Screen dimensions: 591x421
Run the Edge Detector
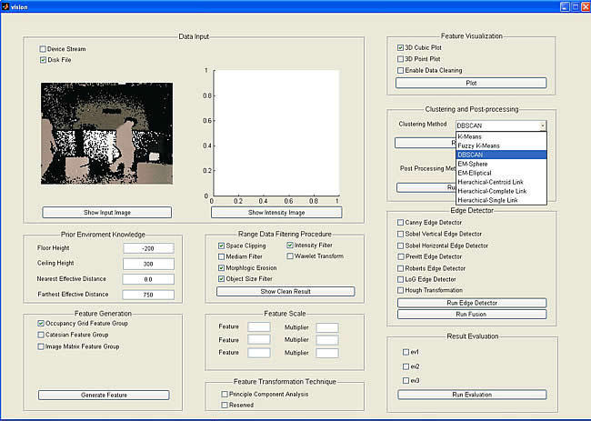click(472, 302)
